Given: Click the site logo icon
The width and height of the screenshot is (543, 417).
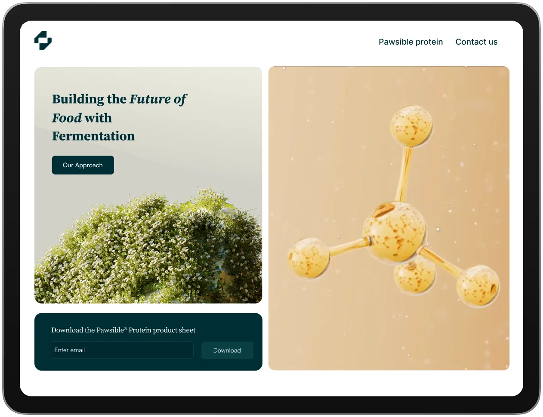Looking at the screenshot, I should [x=43, y=40].
